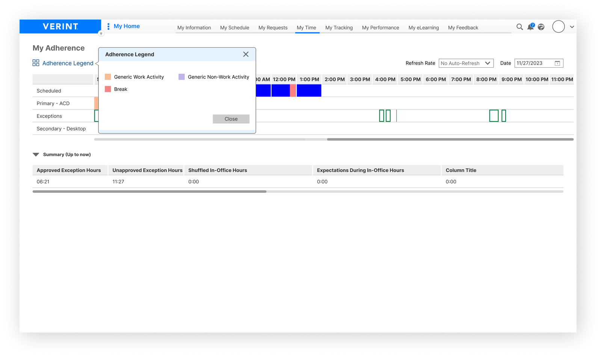Open the date picker calendar icon

point(557,64)
